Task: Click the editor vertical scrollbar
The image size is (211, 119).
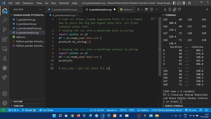Action: pos(160,47)
